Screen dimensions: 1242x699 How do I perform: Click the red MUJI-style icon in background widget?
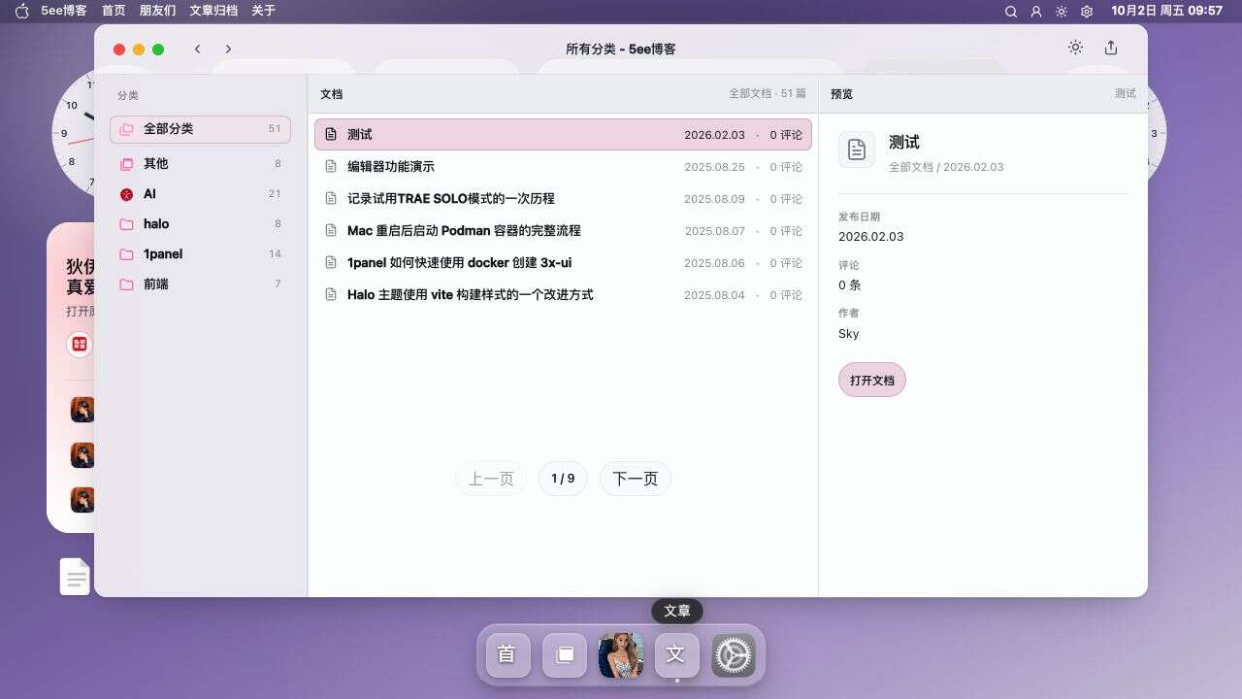80,345
